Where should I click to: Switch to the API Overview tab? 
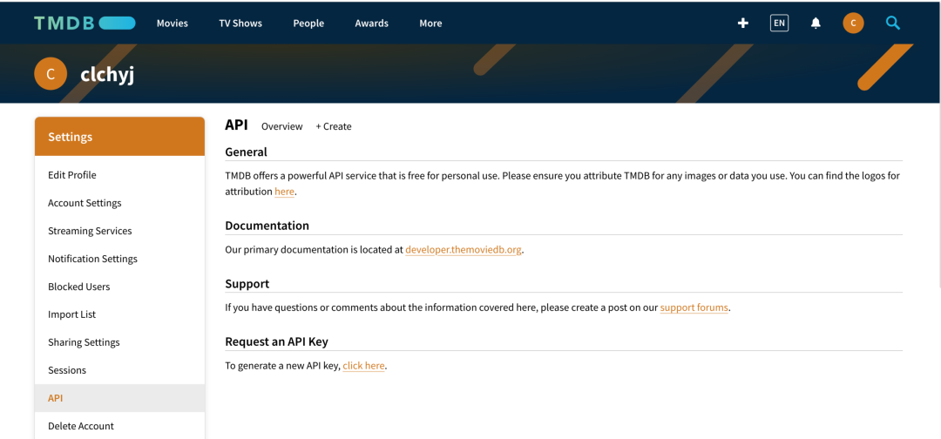pos(282,126)
